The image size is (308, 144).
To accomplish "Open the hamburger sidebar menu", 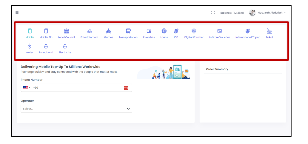I will point(17,13).
